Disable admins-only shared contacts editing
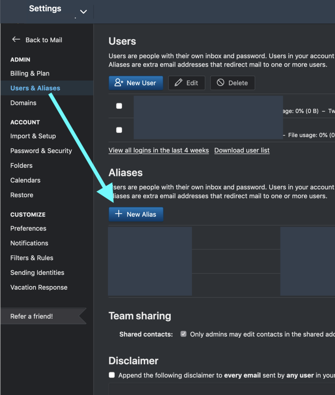Image resolution: width=335 pixels, height=395 pixels. 183,334
